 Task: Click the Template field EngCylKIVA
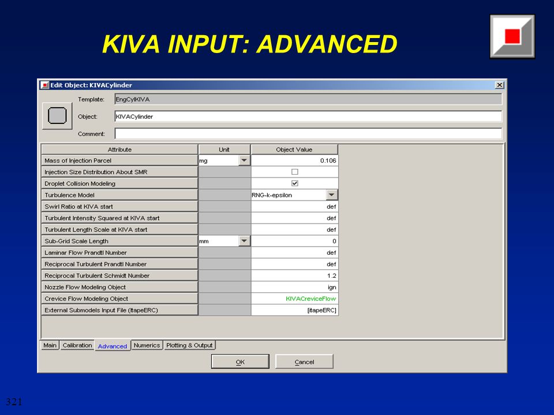click(x=308, y=99)
